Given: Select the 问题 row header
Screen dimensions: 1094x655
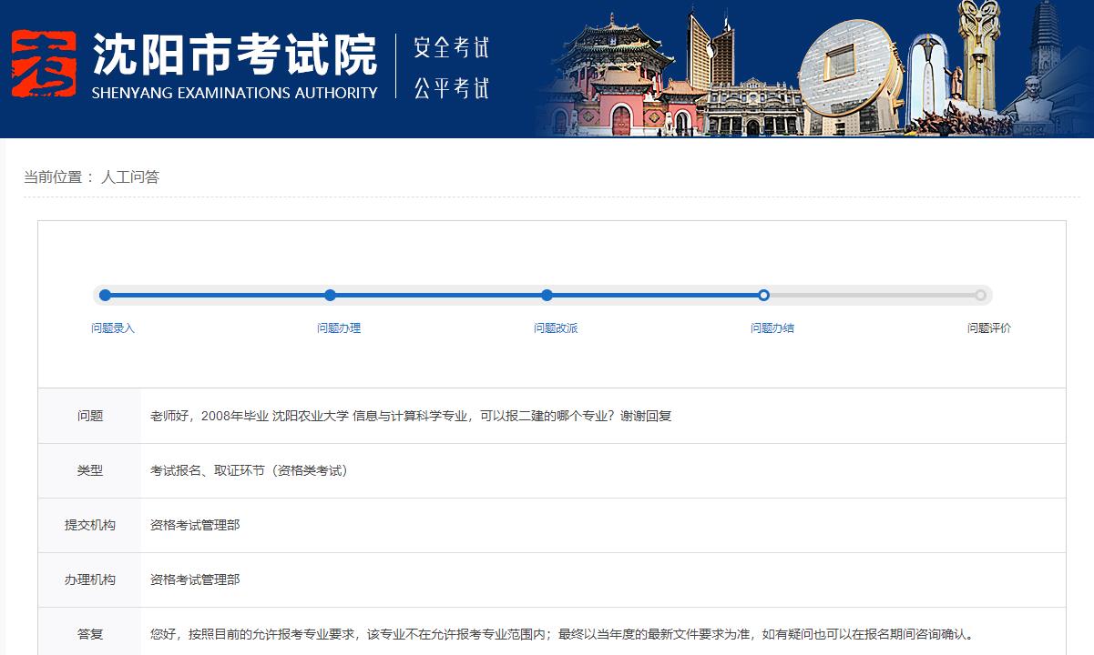Looking at the screenshot, I should 88,415.
